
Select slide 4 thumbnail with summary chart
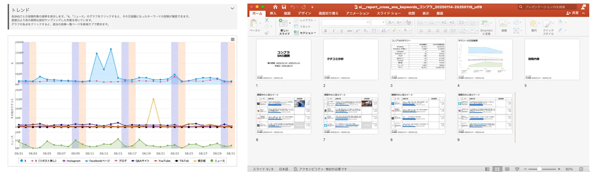[x=485, y=59]
